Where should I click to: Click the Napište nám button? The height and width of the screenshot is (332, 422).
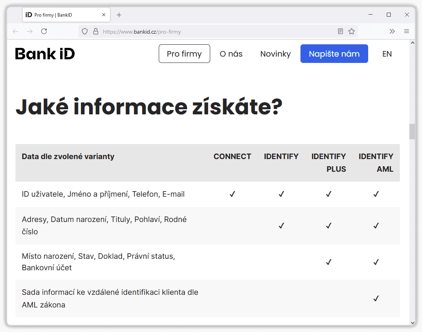[334, 54]
